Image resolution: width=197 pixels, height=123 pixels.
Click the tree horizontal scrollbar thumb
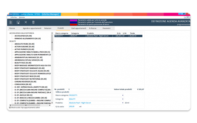(x=26, y=105)
